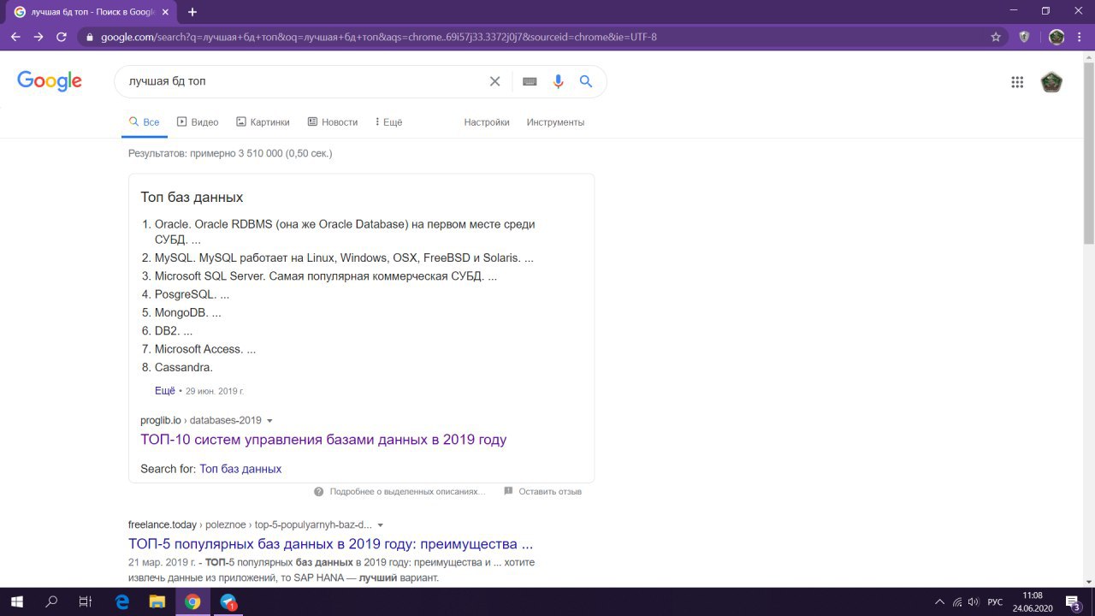This screenshot has height=616, width=1095.
Task: Switch to the Новости tab
Action: coord(333,122)
